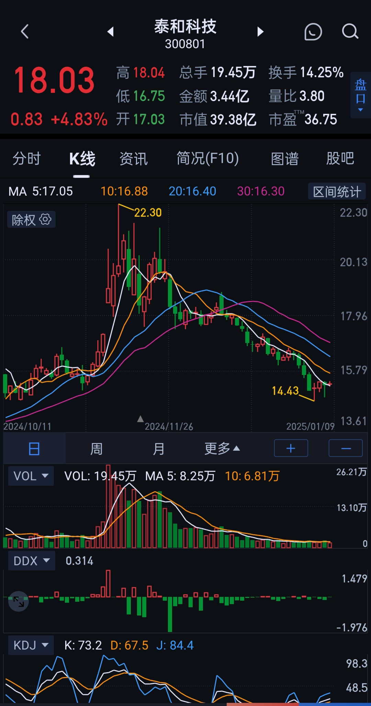This screenshot has height=706, width=371.
Task: Tap KDJ K: 73.2 value
Action: point(83,645)
